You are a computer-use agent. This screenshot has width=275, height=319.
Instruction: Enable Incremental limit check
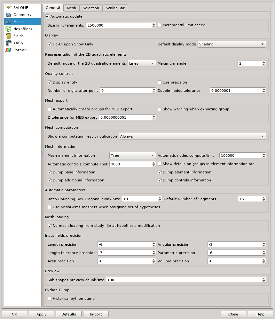tap(160, 25)
